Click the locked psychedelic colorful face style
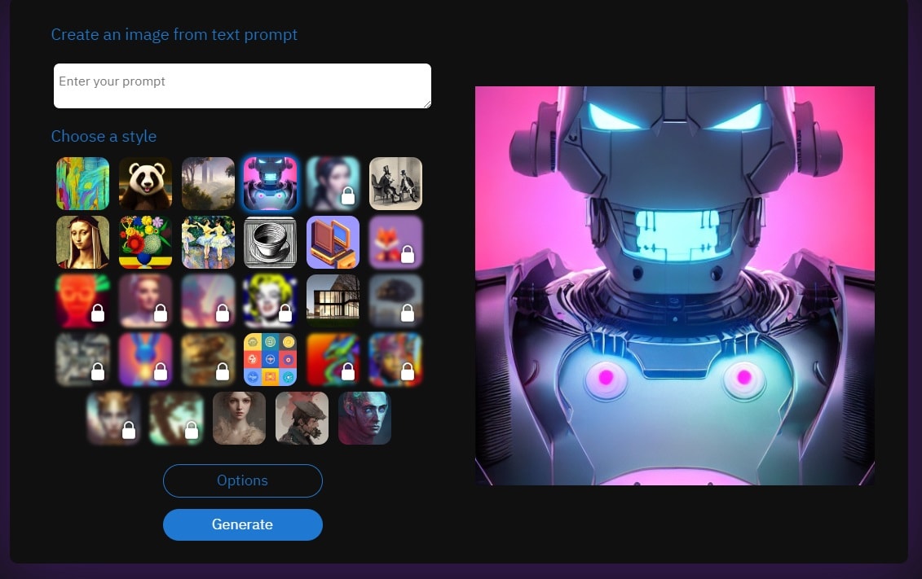The image size is (922, 579). [x=395, y=359]
